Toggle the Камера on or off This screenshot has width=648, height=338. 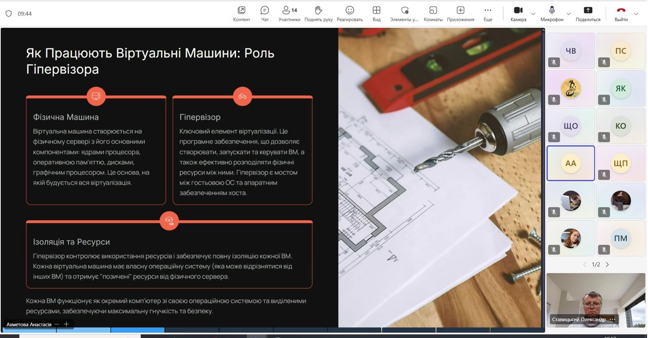pos(518,13)
